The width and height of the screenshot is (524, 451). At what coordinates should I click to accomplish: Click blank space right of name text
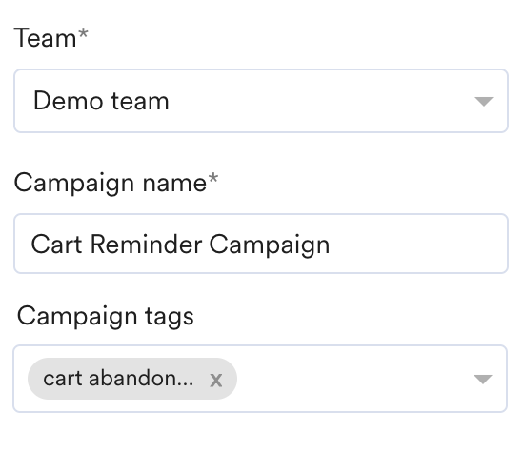(417, 244)
